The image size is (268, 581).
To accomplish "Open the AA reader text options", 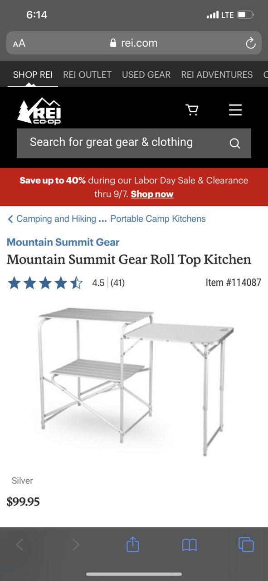I will click(x=19, y=44).
